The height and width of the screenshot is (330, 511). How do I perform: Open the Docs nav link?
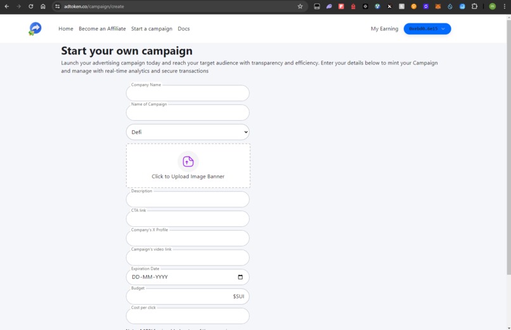(x=183, y=28)
